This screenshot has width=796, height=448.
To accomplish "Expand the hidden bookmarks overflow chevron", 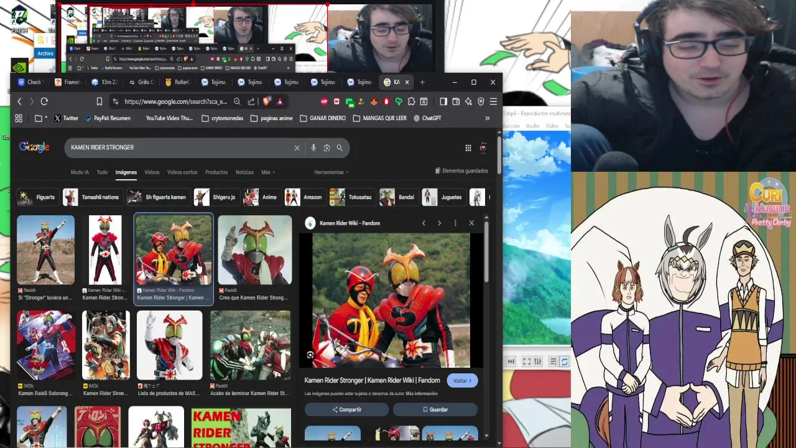I will point(488,118).
